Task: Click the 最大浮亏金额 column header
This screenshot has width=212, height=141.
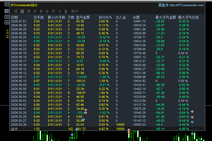Action: 166,17
